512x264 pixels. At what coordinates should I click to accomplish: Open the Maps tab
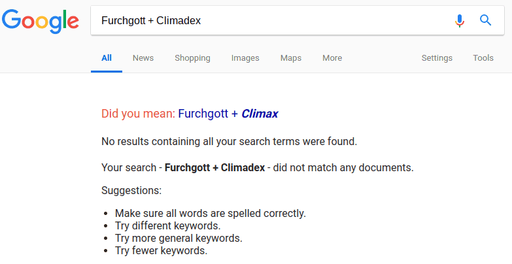tap(291, 58)
